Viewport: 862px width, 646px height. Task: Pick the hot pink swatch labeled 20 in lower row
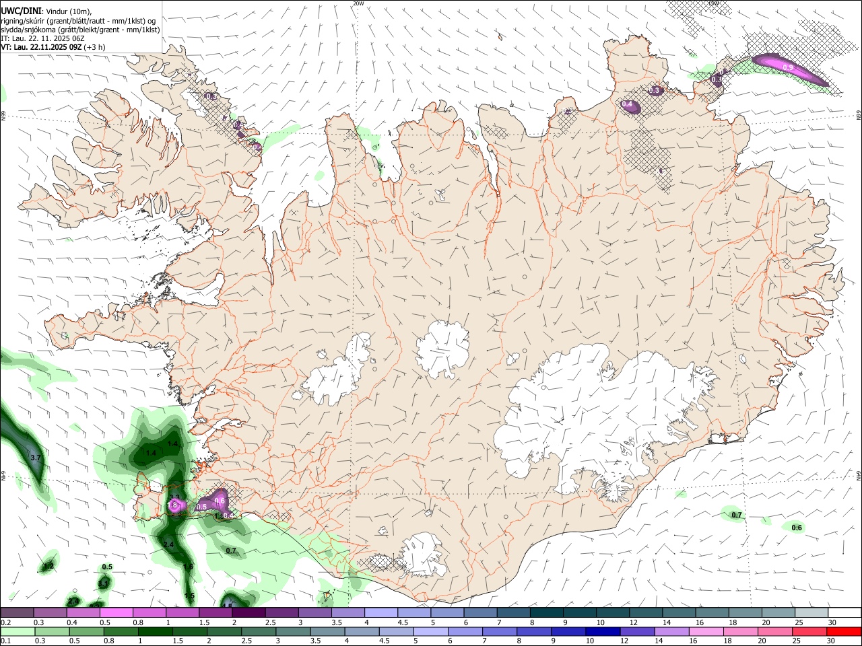coord(774,631)
